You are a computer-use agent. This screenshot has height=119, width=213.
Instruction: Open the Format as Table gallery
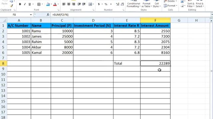click(x=146, y=4)
